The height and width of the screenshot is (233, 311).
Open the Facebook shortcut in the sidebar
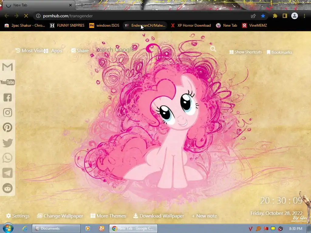[8, 97]
